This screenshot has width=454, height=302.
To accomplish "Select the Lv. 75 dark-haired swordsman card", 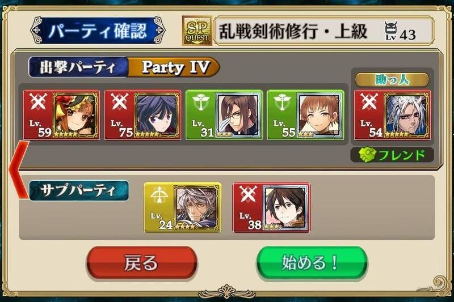I will coord(143,115).
